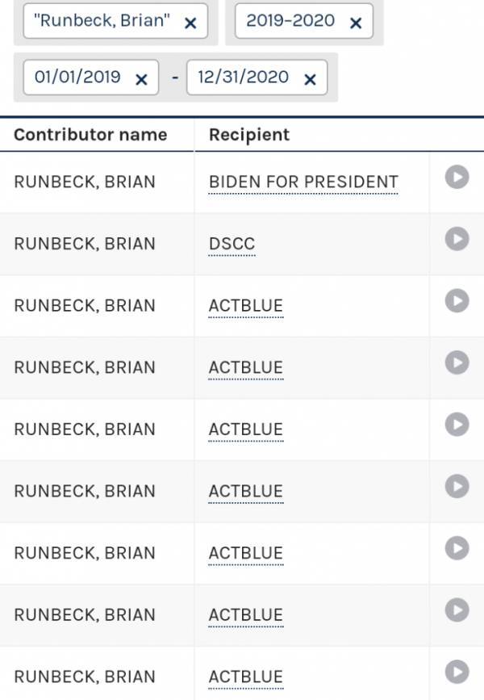Open the BIDEN FOR PRESIDENT recipient link
This screenshot has height=700, width=484.
click(303, 182)
